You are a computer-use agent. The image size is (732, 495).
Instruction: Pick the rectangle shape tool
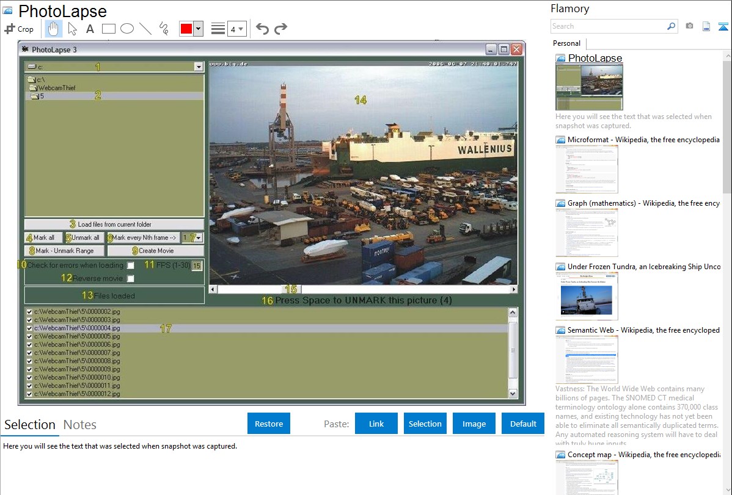(x=108, y=29)
